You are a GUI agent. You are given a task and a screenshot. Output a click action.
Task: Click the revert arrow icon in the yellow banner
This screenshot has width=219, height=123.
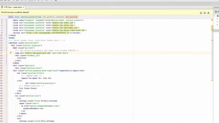(x=205, y=13)
